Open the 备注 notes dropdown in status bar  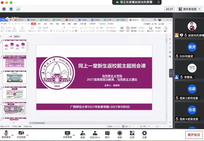(110, 126)
